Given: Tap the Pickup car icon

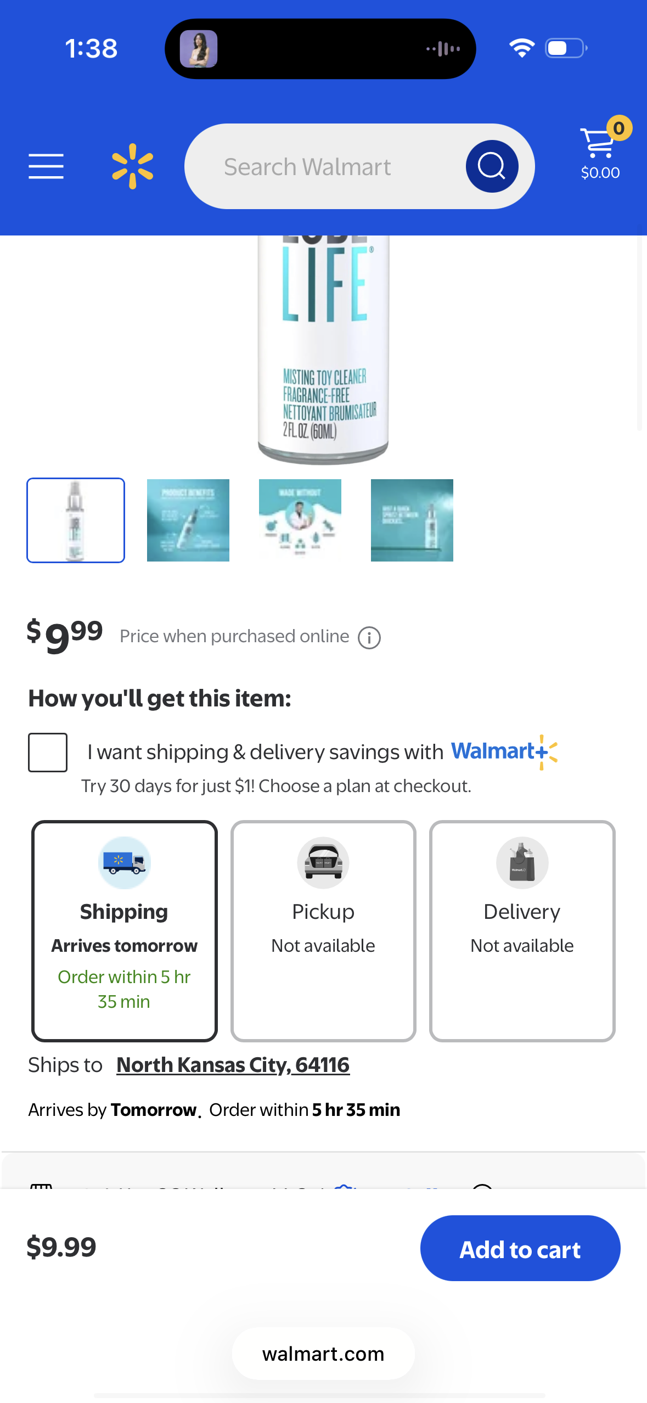Looking at the screenshot, I should click(323, 862).
